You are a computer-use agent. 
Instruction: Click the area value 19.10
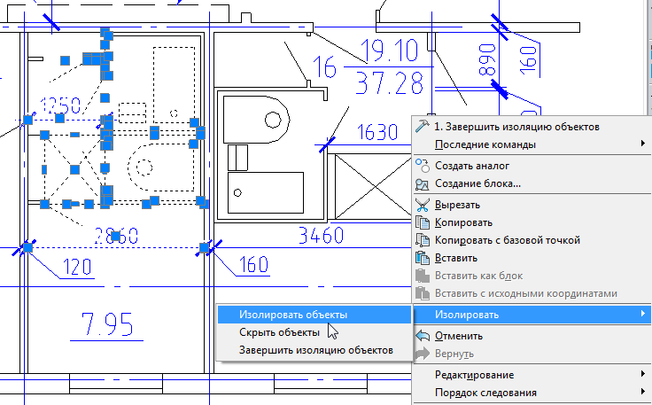[389, 51]
